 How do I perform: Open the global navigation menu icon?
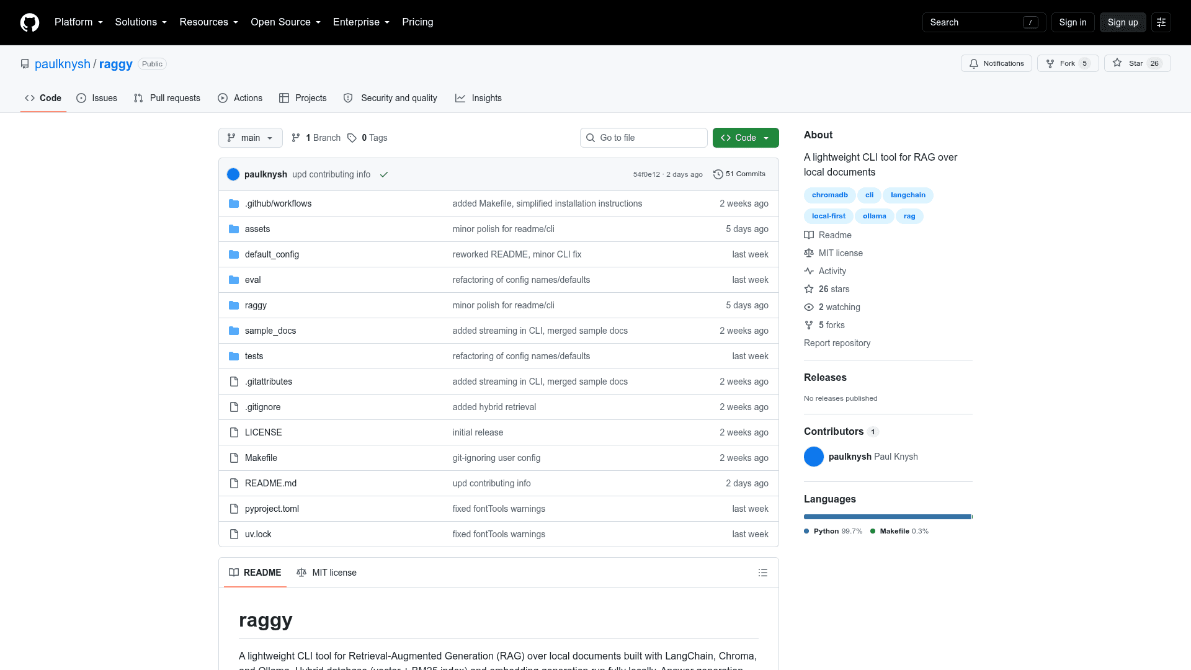[1161, 22]
